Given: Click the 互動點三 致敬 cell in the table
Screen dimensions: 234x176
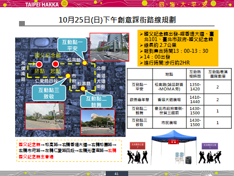Looking at the screenshot, I should pyautogui.click(x=139, y=122).
